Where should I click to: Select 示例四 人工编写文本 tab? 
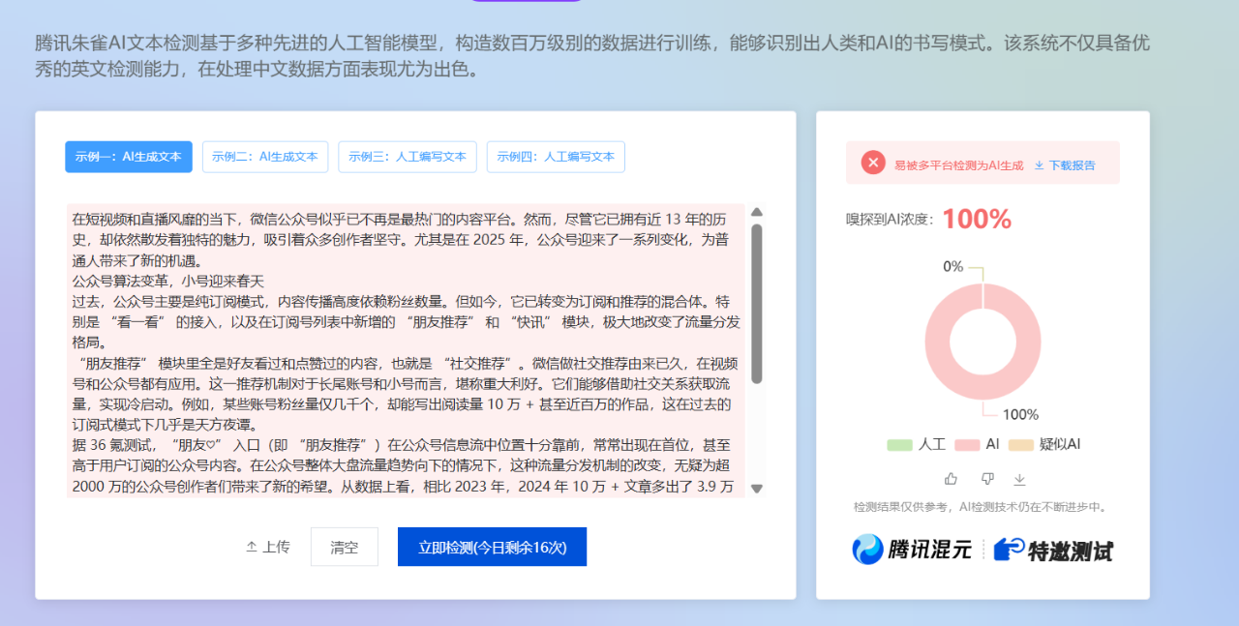pos(556,157)
